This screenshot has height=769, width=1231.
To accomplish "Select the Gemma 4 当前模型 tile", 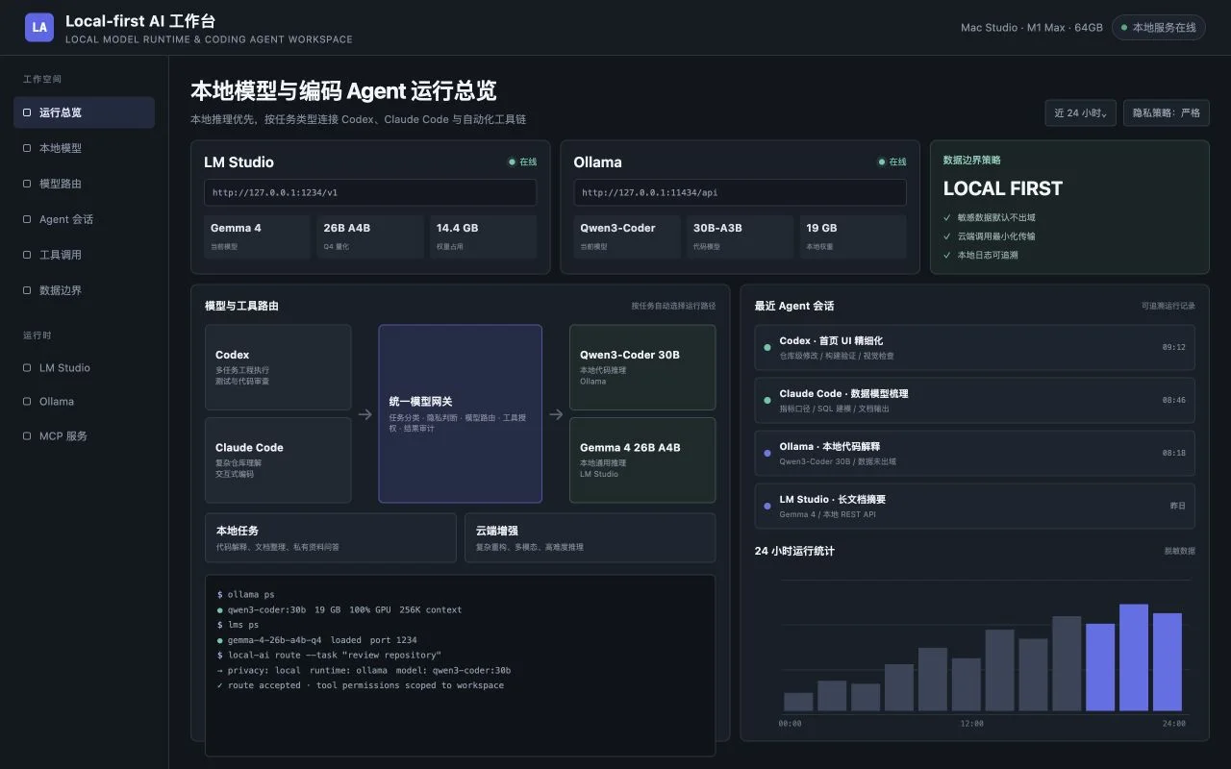I will tap(257, 236).
